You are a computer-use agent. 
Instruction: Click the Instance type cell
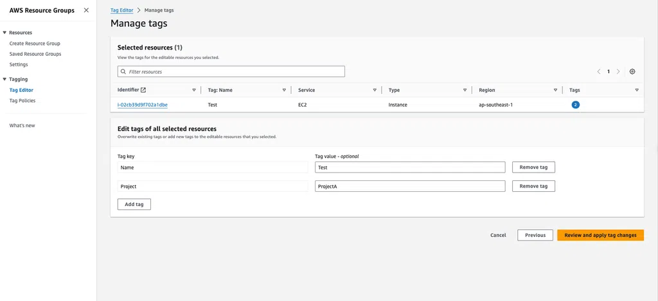click(398, 105)
